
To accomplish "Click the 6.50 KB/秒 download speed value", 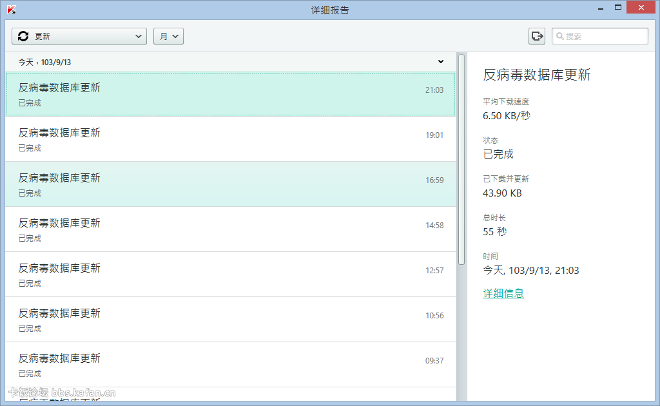I will (507, 116).
